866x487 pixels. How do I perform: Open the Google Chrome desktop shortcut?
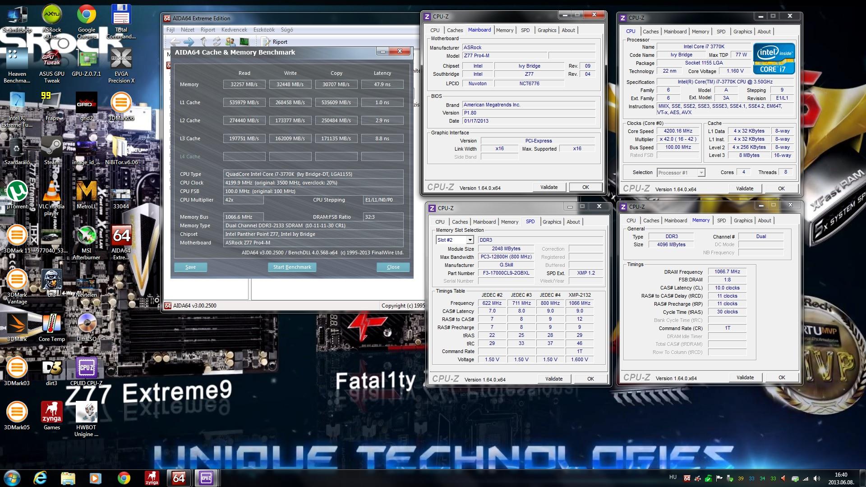[86, 22]
